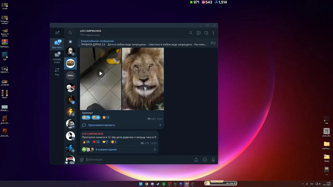
Task: Toggle the reaction with count 12 under 'Хрюкнул'
Action: pos(106,117)
